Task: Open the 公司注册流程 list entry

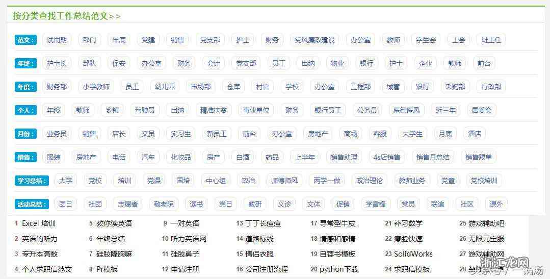Action: click(x=267, y=269)
